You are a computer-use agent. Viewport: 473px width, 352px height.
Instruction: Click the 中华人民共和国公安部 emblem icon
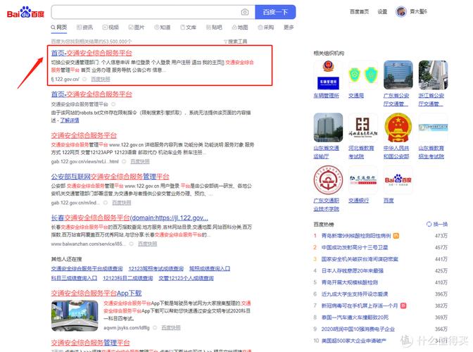point(398,127)
